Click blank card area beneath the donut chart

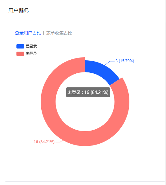(85, 165)
